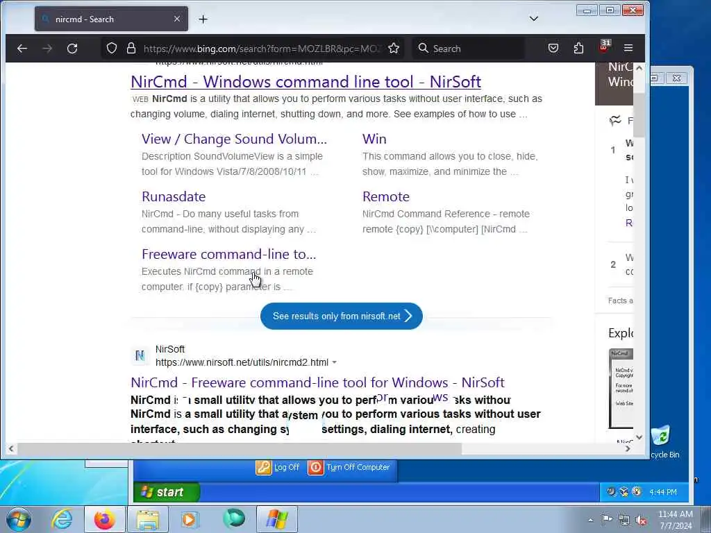Click the XP start button

tap(167, 492)
